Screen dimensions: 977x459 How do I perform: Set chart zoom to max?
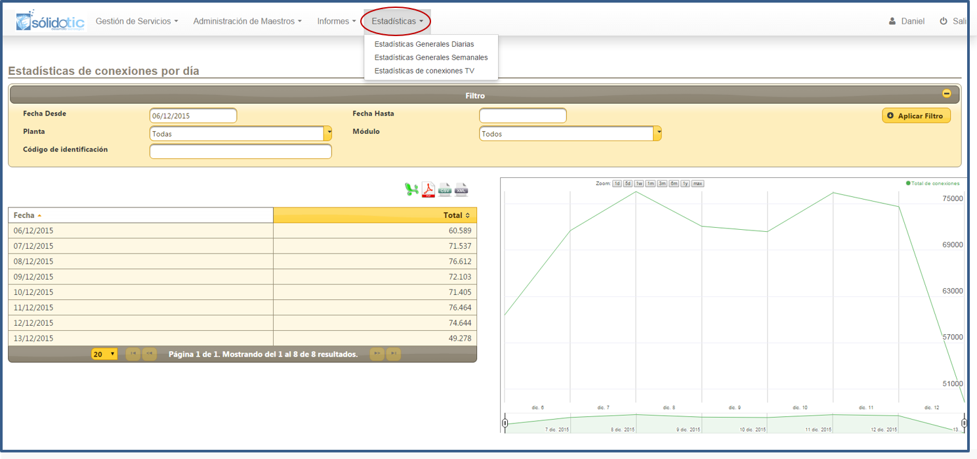697,184
